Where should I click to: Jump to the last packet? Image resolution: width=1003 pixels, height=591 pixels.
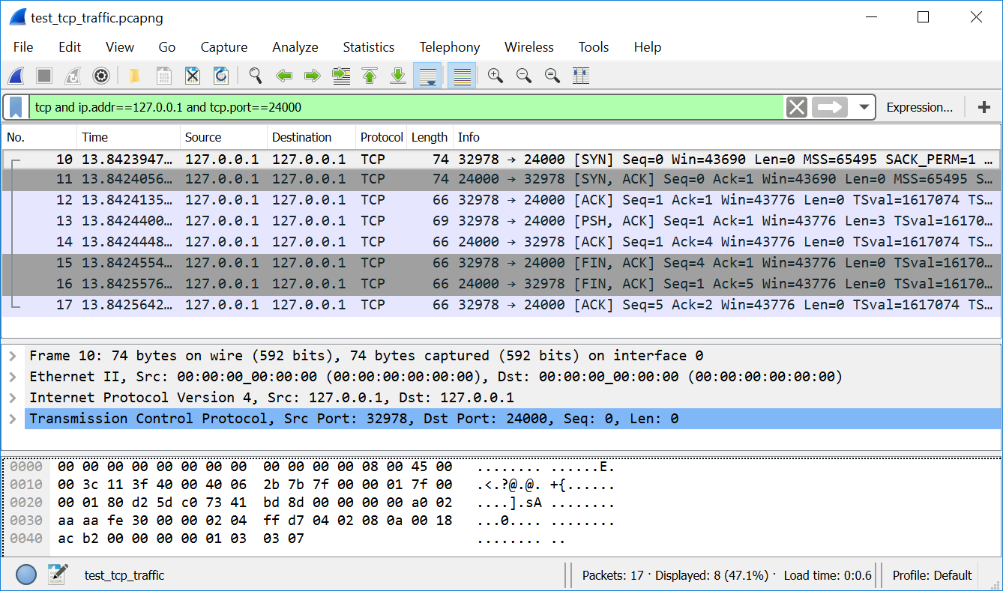point(398,76)
